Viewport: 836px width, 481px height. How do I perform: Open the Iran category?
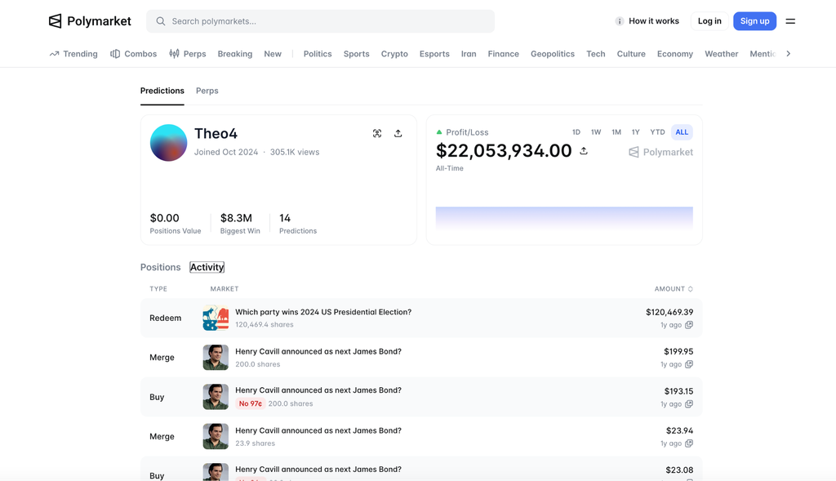tap(469, 54)
